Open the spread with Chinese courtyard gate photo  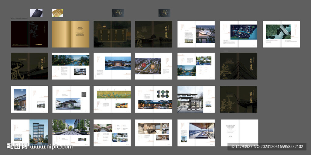[x=112, y=66]
